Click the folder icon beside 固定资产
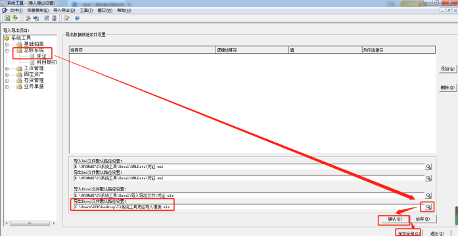The width and height of the screenshot is (458, 237). [19, 74]
